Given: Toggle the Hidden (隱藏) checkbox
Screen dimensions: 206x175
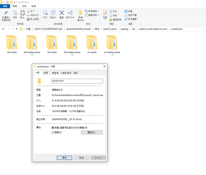Looking at the screenshot, I should 53,132.
